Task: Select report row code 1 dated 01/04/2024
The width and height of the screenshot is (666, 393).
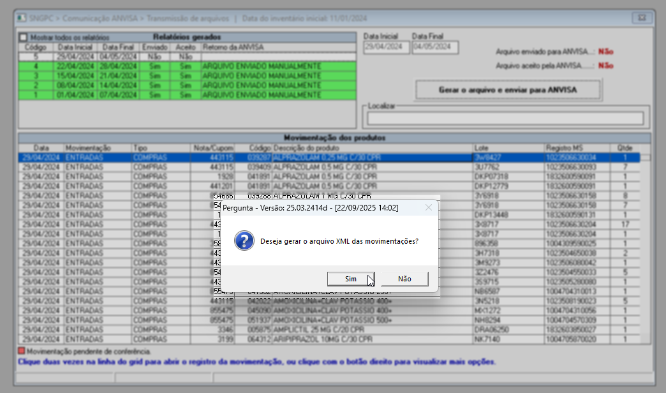Action: 187,95
